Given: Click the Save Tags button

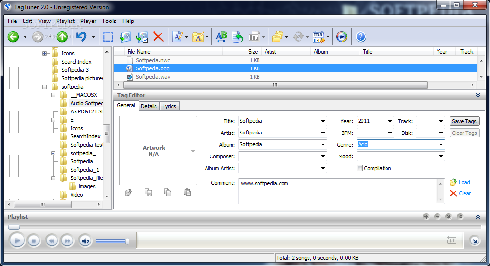Looking at the screenshot, I should [x=464, y=121].
